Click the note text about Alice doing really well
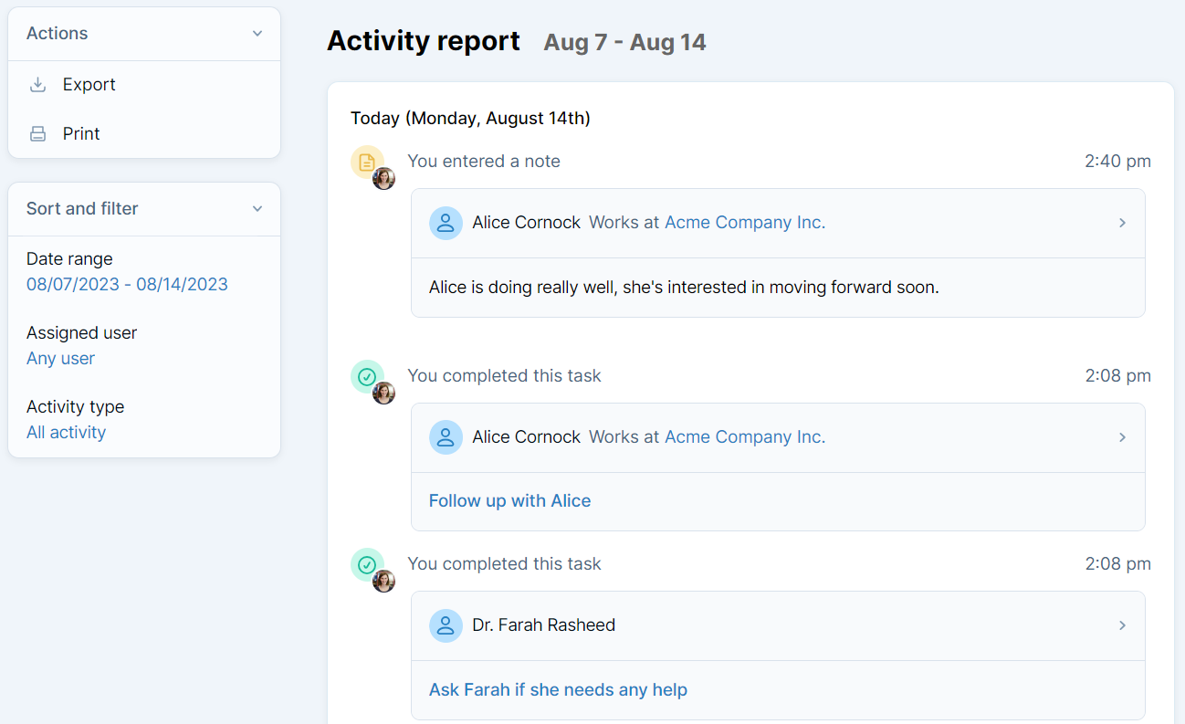Viewport: 1185px width, 724px height. click(x=684, y=288)
